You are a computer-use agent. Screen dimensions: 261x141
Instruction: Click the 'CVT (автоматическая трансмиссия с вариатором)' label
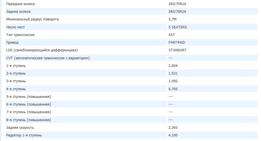[48, 58]
